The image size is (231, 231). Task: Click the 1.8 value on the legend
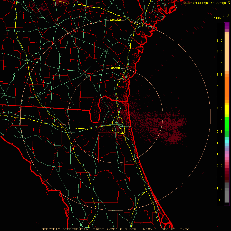219,143
